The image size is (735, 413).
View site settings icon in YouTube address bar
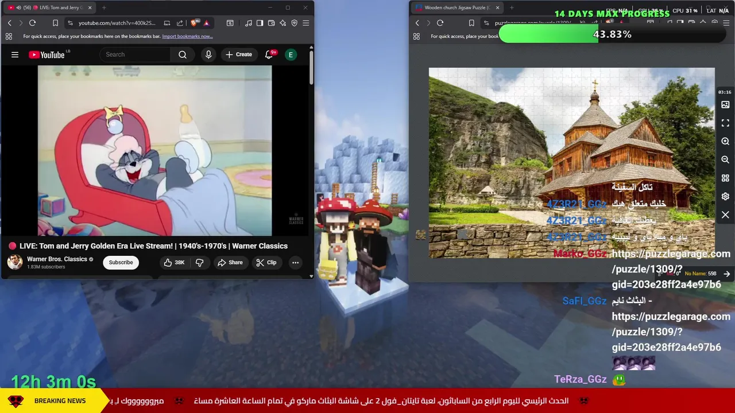click(x=70, y=23)
